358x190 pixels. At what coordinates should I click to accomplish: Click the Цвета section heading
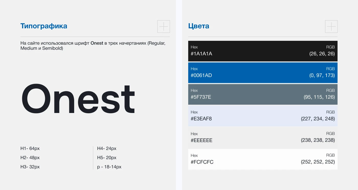coord(199,26)
